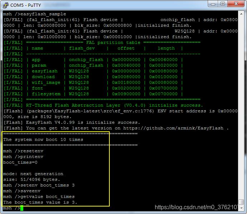
Task: Click the 'resetenv' command line
Action: (x=23, y=151)
